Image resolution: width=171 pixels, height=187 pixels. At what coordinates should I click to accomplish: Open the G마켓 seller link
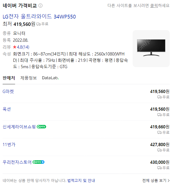(8, 92)
